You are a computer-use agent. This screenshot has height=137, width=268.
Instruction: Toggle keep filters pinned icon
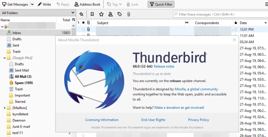pyautogui.click(x=81, y=14)
